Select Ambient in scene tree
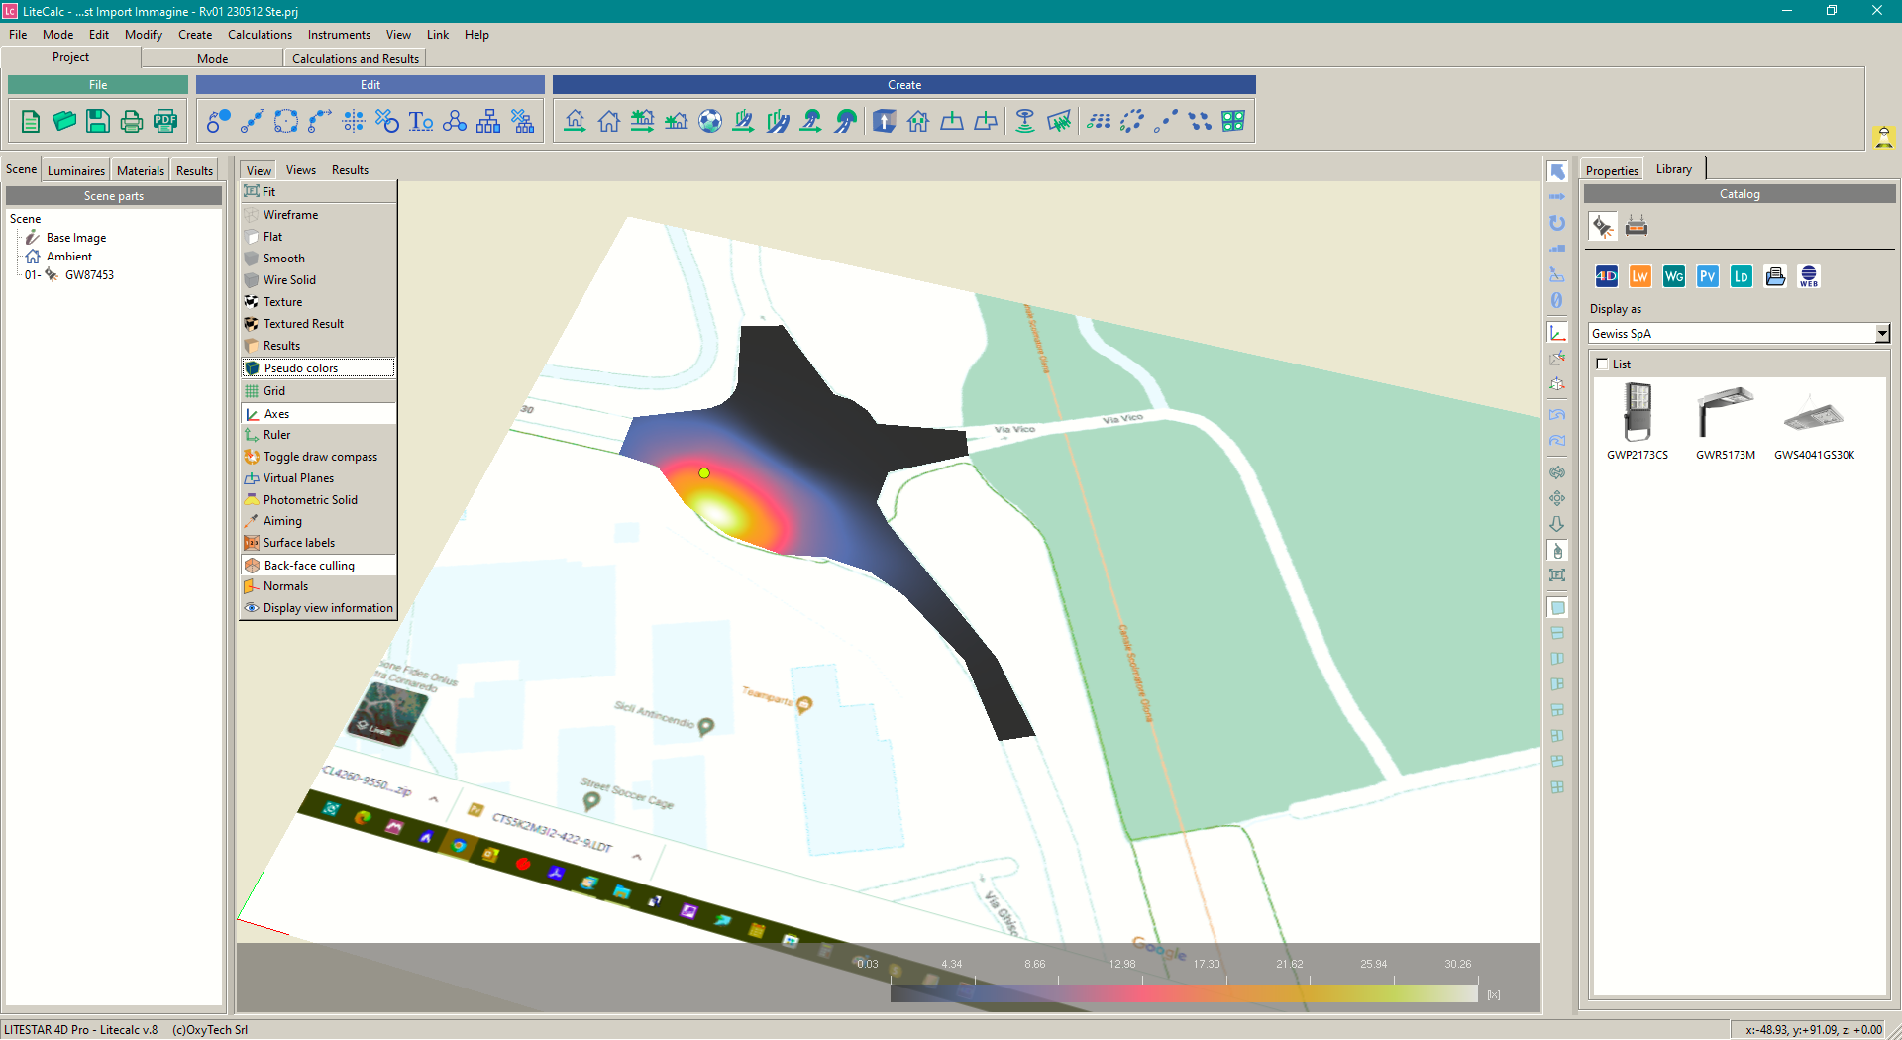1902x1040 pixels. click(68, 256)
